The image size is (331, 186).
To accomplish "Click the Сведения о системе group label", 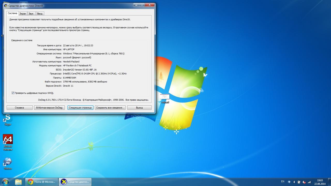I will click(22, 40).
